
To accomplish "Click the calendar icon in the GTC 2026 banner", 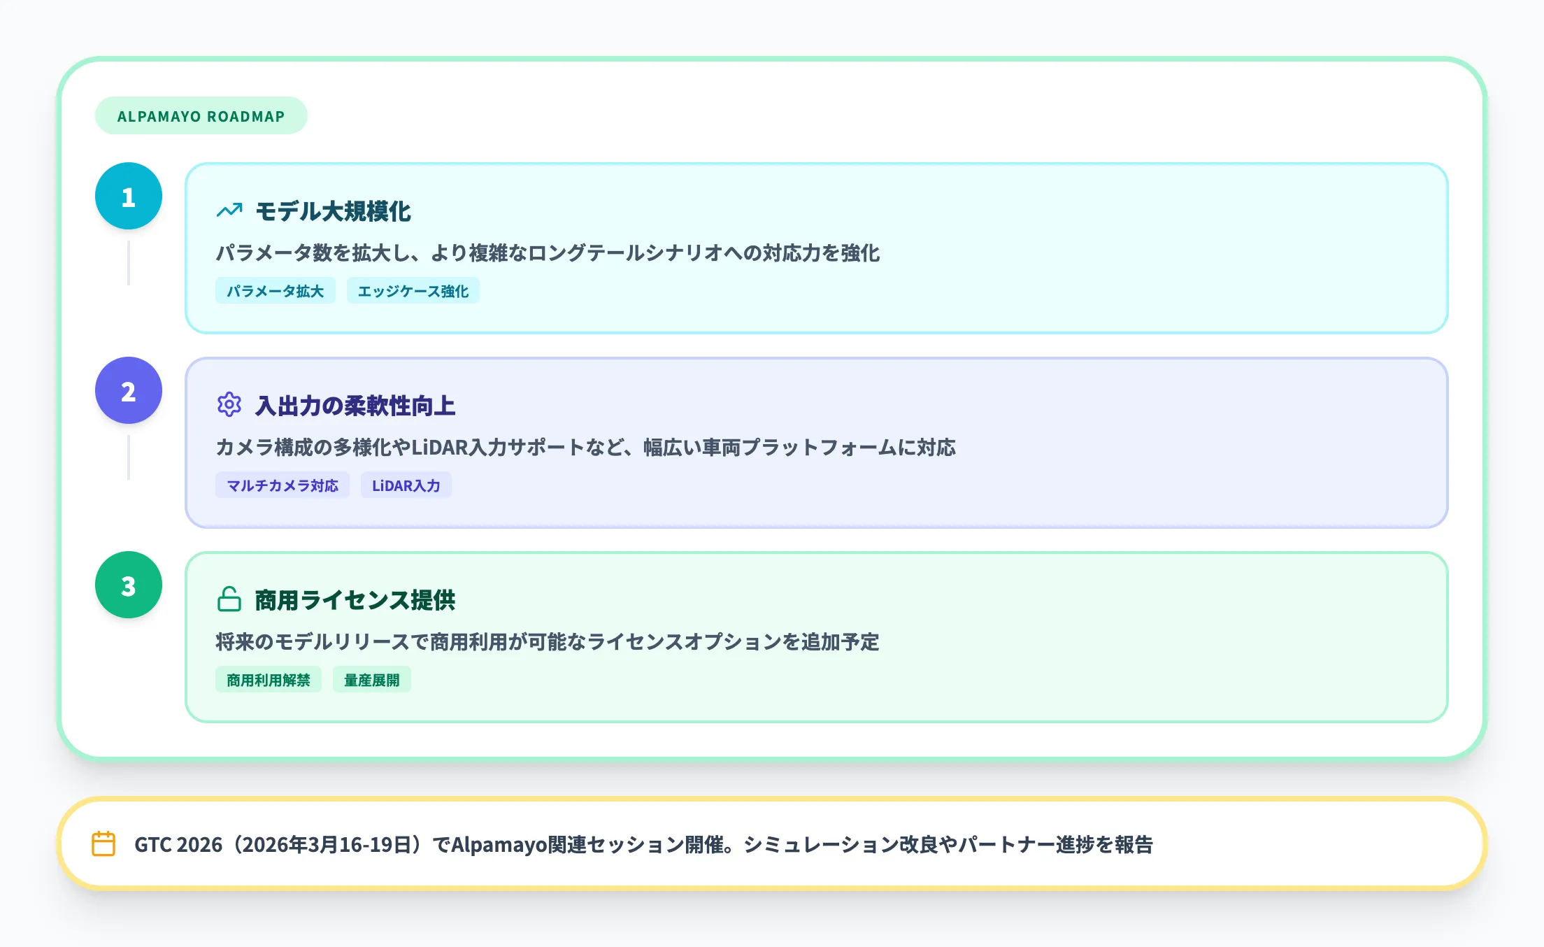I will (x=103, y=844).
